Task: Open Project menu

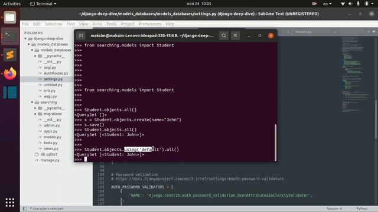Action: [x=128, y=24]
